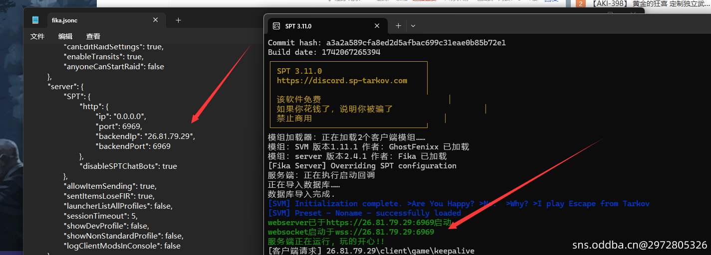
Task: Click the [客户端请求] keepalive line in terminal
Action: pyautogui.click(x=371, y=251)
